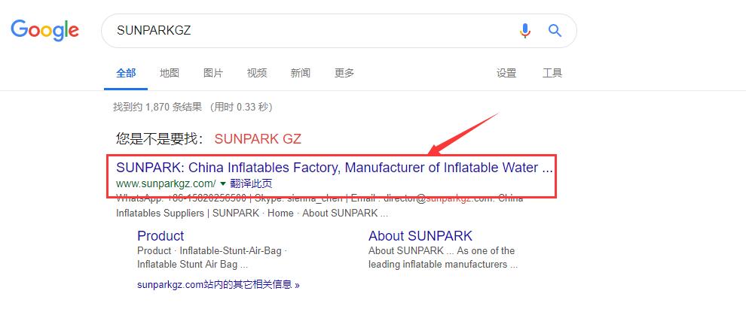This screenshot has height=312, width=746.
Task: Open the 视频 tab
Action: (x=257, y=73)
